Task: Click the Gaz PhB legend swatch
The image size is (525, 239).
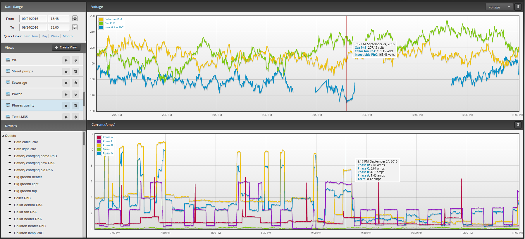Action: pos(101,23)
